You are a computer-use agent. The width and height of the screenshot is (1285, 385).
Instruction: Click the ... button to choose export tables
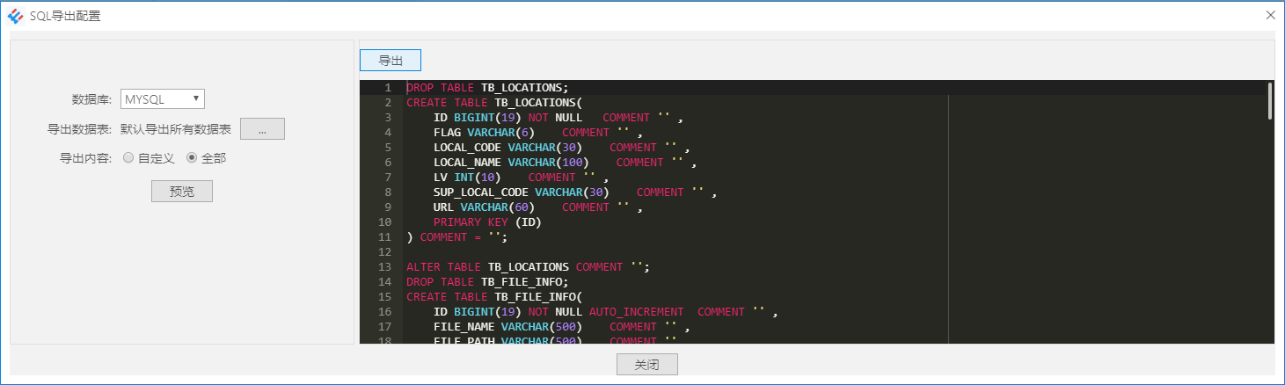coord(262,129)
